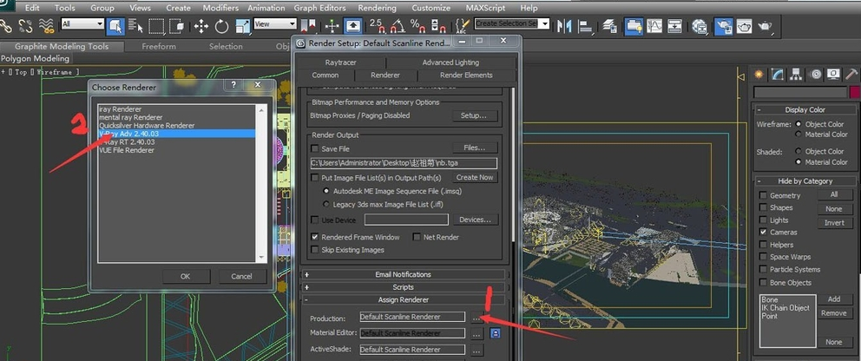Click the lock icon beside Material Editor renderer
This screenshot has width=861, height=361.
495,333
